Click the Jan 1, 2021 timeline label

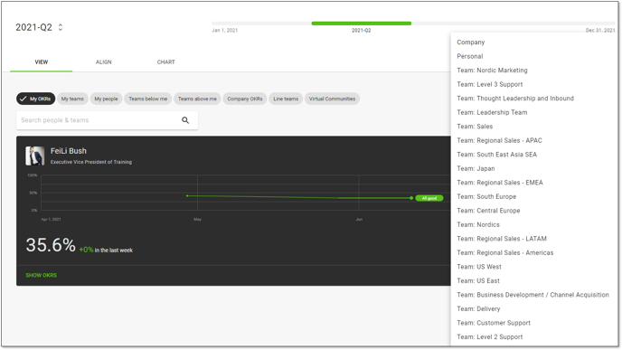click(224, 30)
